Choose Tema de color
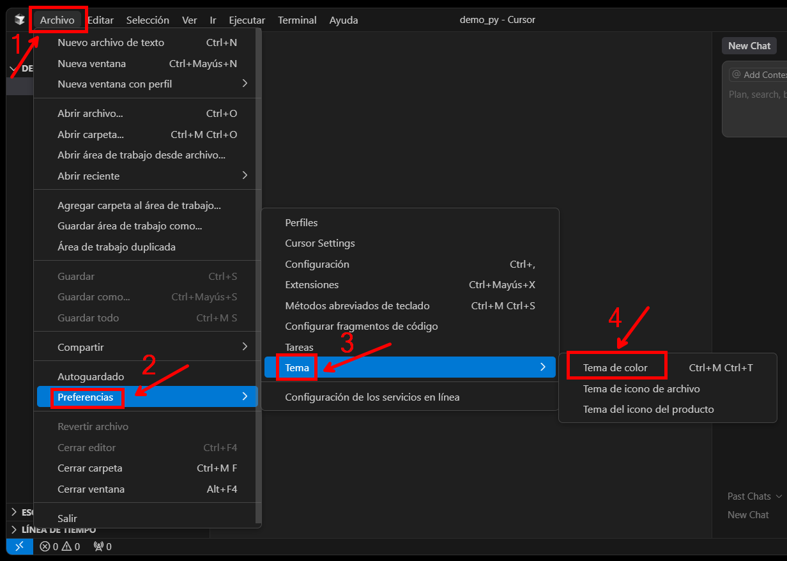 [x=668, y=368]
